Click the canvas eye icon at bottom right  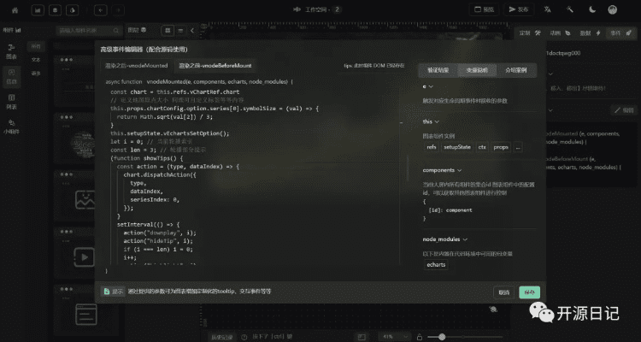click(x=493, y=310)
